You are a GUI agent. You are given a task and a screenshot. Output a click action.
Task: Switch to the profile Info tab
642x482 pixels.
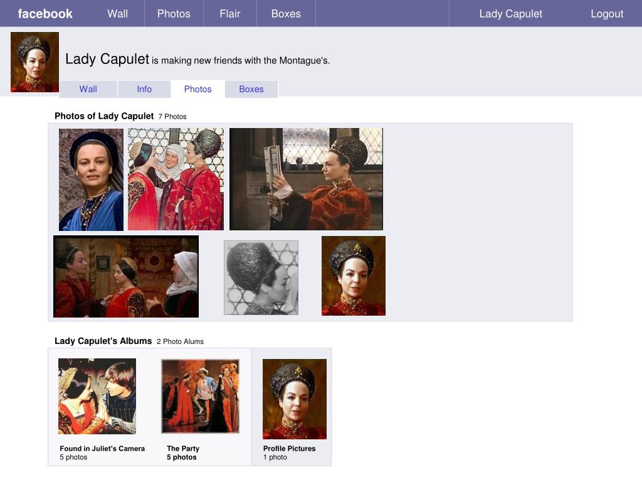pos(144,89)
